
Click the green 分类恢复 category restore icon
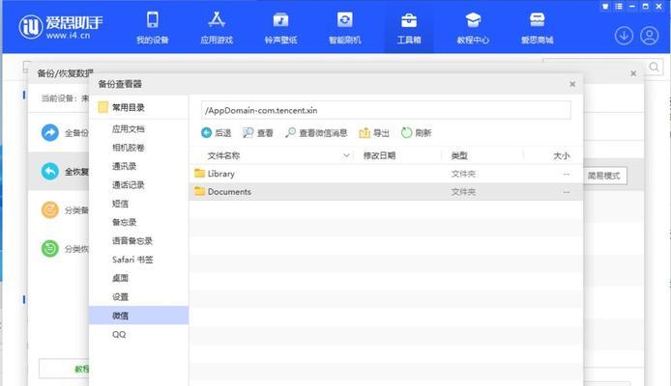[x=50, y=249]
